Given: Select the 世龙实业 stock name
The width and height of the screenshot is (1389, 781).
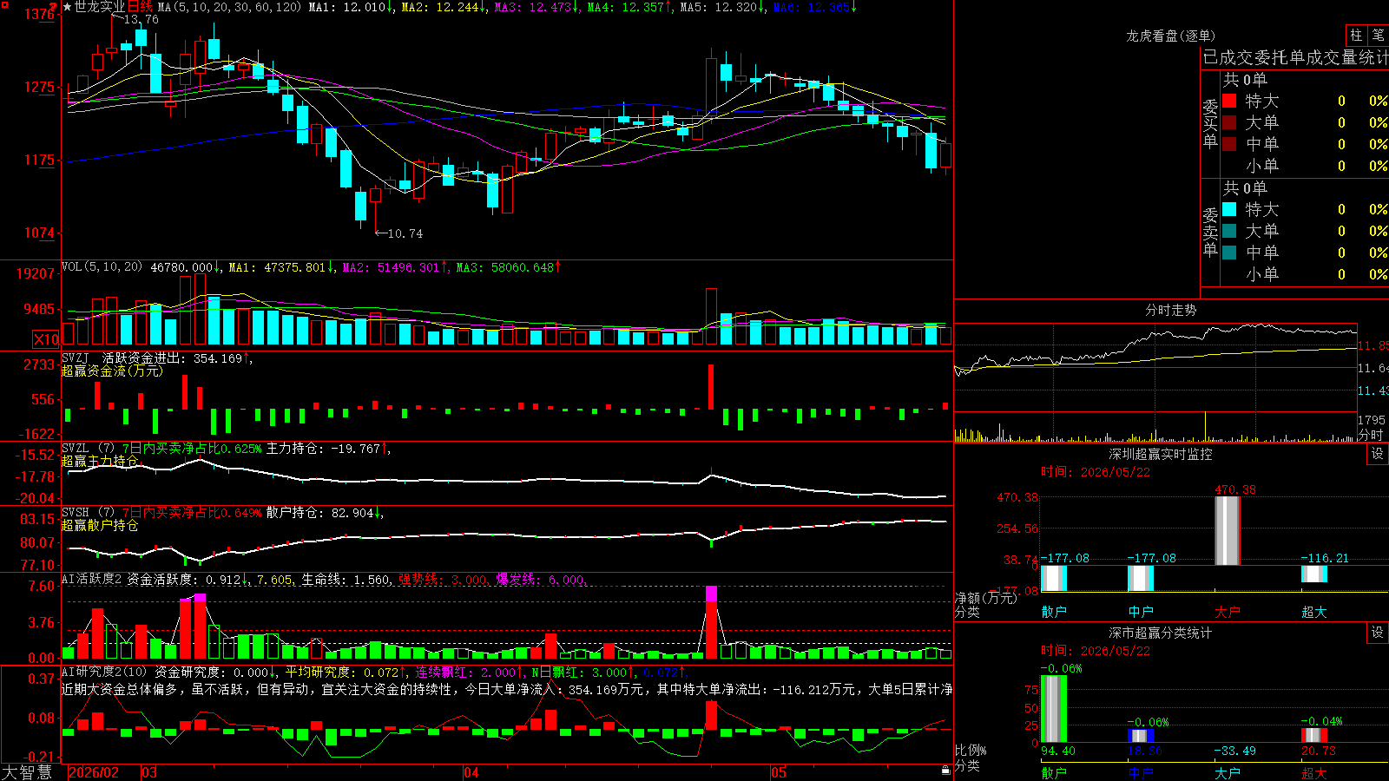Looking at the screenshot, I should coord(100,7).
